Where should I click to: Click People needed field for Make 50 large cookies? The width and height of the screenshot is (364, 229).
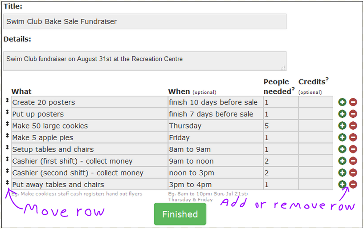280,126
